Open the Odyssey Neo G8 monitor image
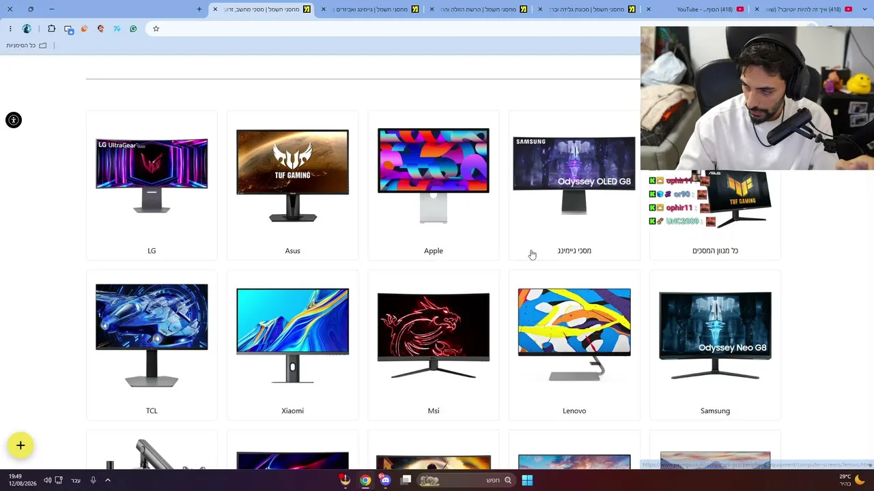Screen dimensions: 874x491 [715, 336]
